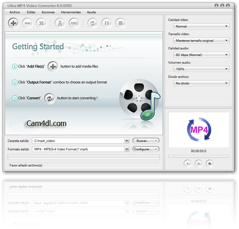Image resolution: width=239 pixels, height=229 pixels.
Task: Expand the Dividir archivo dropdown
Action: pos(201,83)
